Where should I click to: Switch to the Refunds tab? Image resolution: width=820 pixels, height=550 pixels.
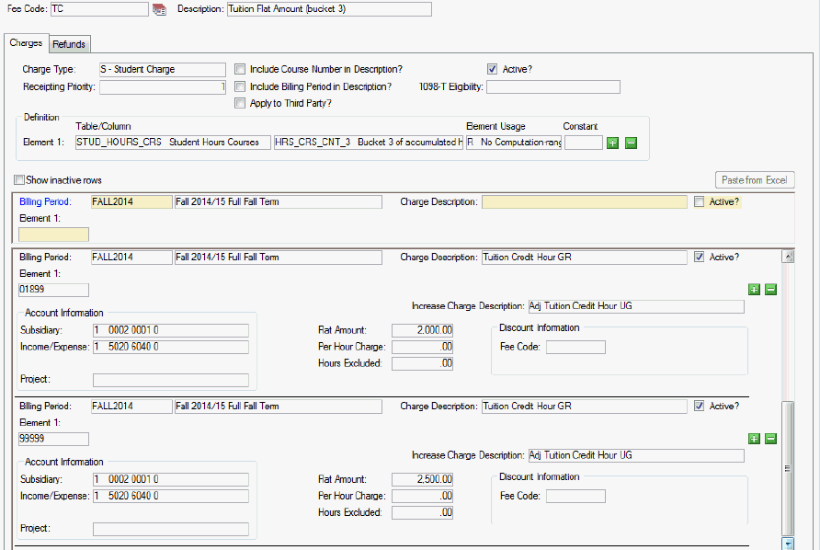[x=69, y=44]
